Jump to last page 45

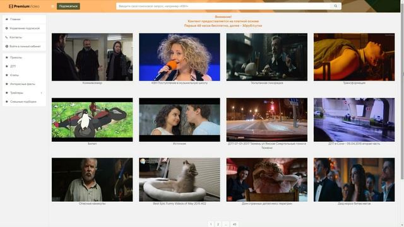(234, 224)
